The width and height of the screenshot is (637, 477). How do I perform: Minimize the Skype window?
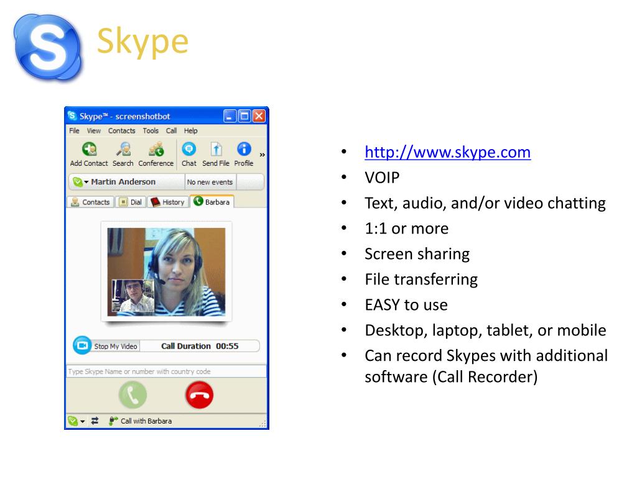point(230,116)
